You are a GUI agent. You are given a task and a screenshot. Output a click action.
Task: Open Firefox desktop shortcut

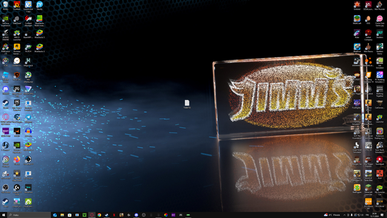(x=17, y=160)
